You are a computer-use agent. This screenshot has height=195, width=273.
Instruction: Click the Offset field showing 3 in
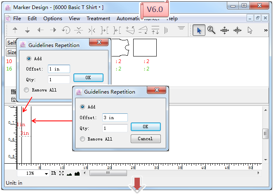coord(115,117)
